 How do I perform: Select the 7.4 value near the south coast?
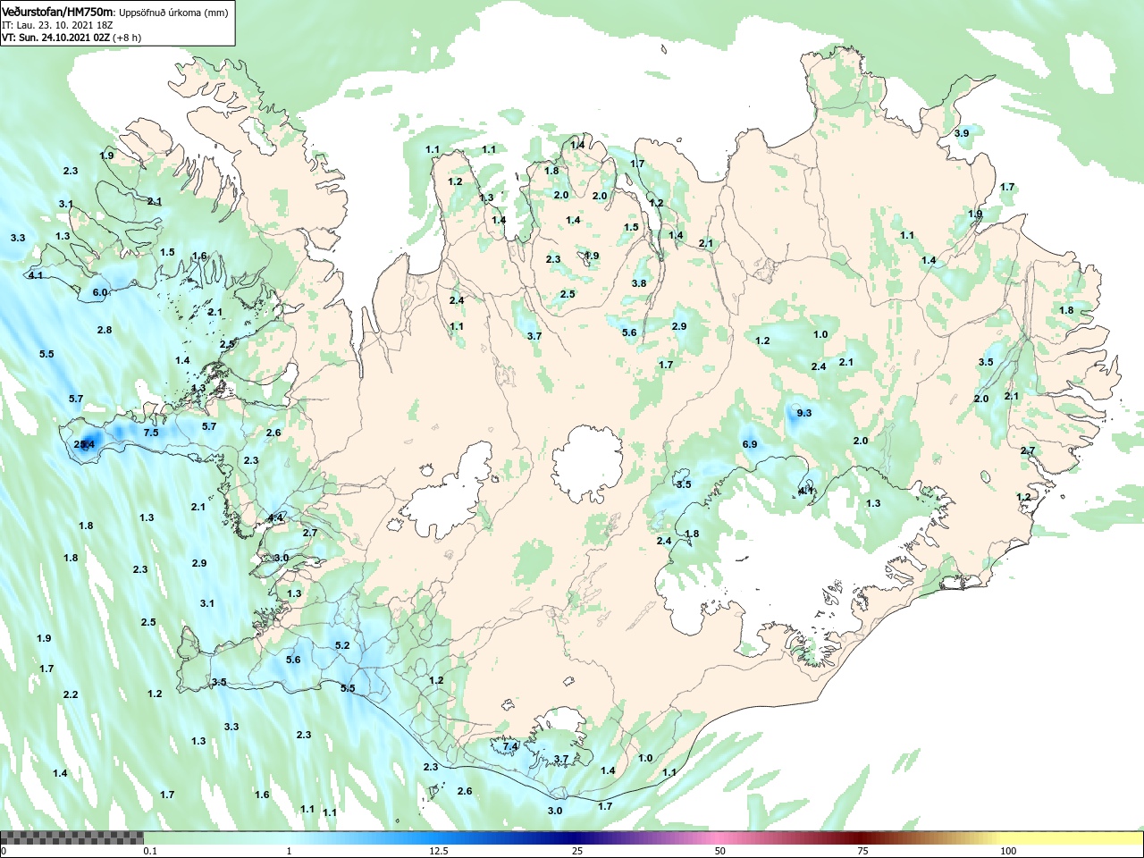(510, 746)
